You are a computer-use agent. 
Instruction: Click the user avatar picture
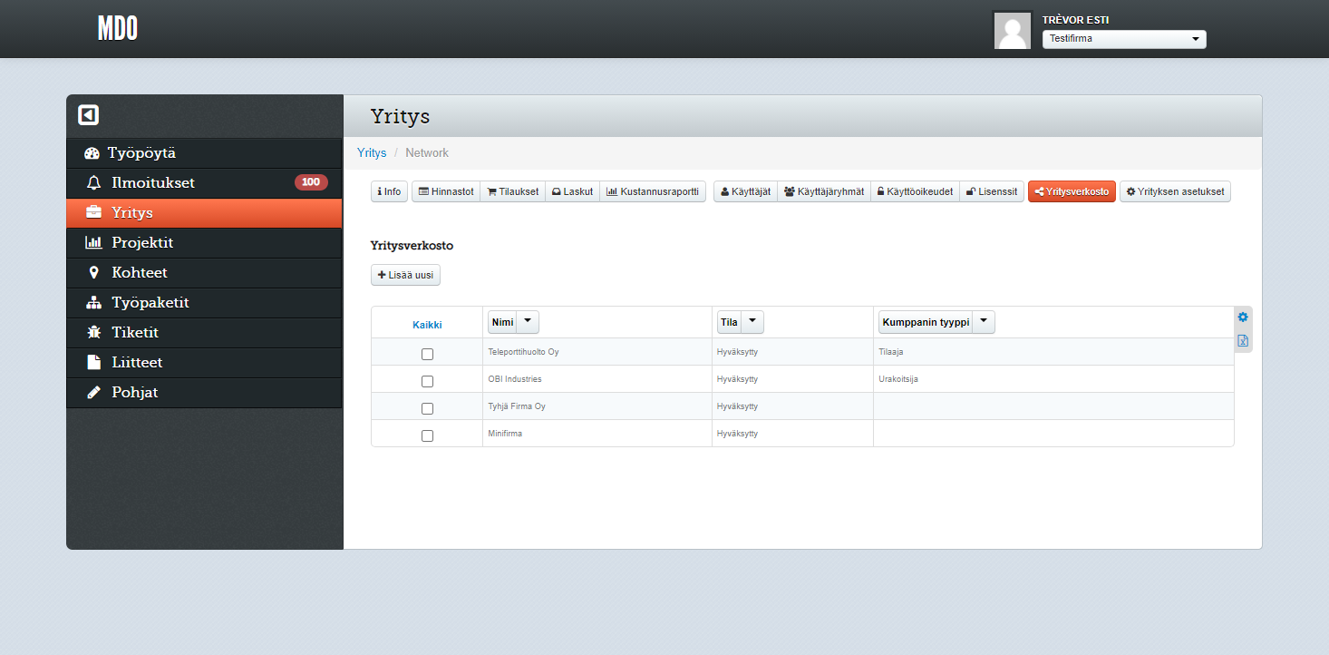point(1013,30)
